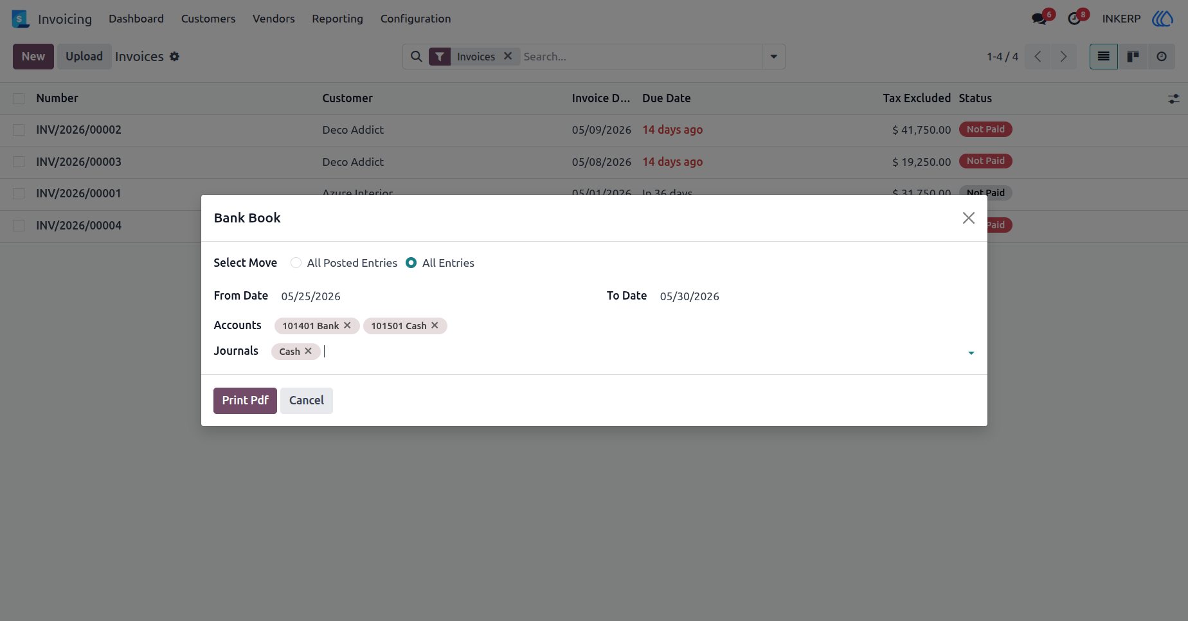Open the Vendors menu
Viewport: 1188px width, 621px height.
click(274, 19)
